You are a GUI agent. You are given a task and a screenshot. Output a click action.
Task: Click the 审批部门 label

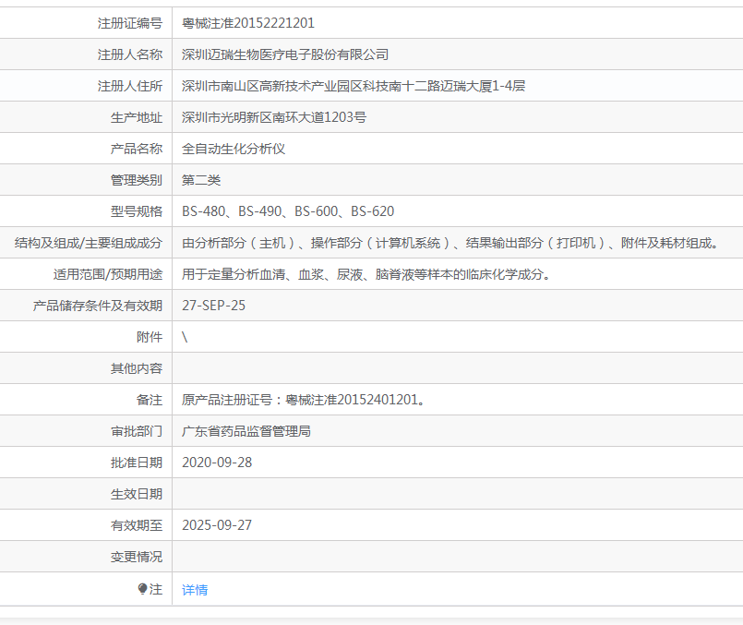(x=137, y=431)
